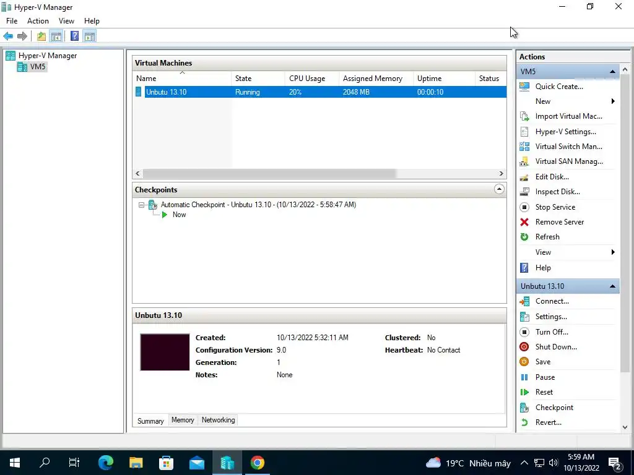Collapse the Checkpoints pane

coord(500,189)
